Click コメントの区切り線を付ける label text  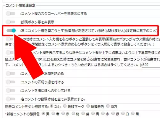(x=42, y=82)
